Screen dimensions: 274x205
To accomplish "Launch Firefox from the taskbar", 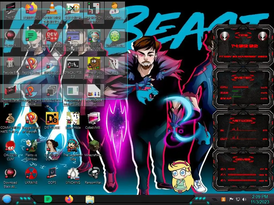I will [69, 199].
